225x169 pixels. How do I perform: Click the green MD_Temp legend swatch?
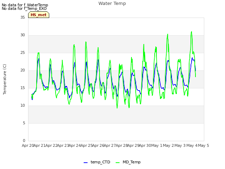pos(117,163)
